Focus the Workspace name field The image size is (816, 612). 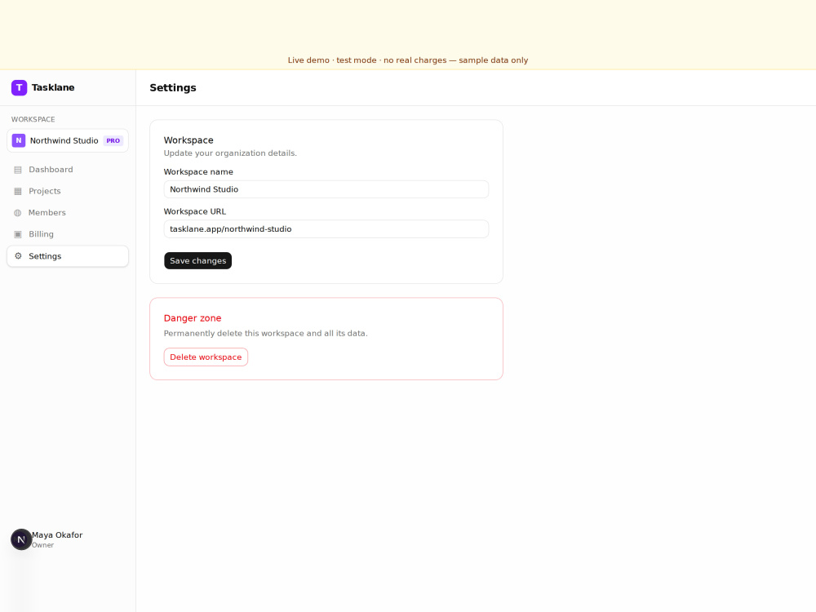[x=326, y=189]
